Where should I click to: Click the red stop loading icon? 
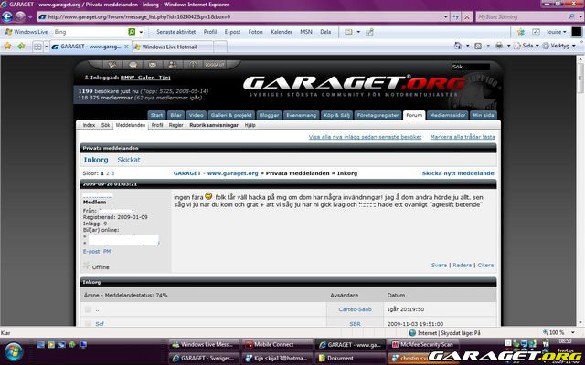467,16
